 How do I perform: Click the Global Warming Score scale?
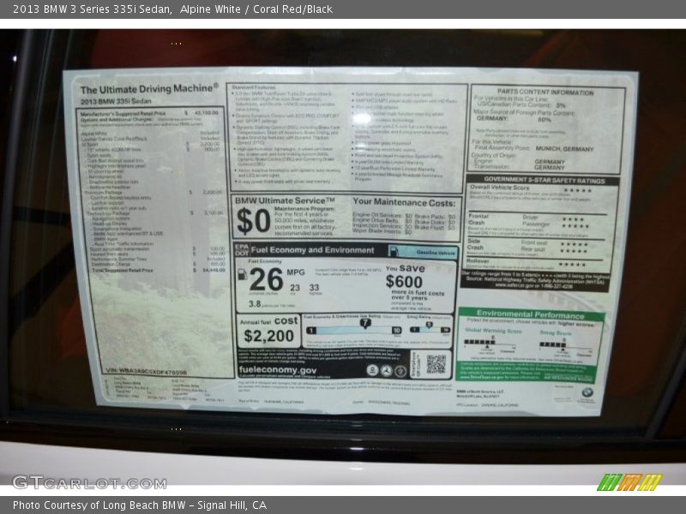point(490,344)
